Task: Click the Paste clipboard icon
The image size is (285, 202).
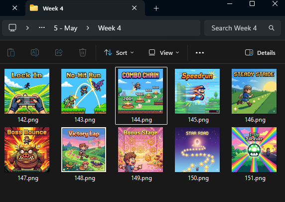Action: pyautogui.click(x=11, y=53)
